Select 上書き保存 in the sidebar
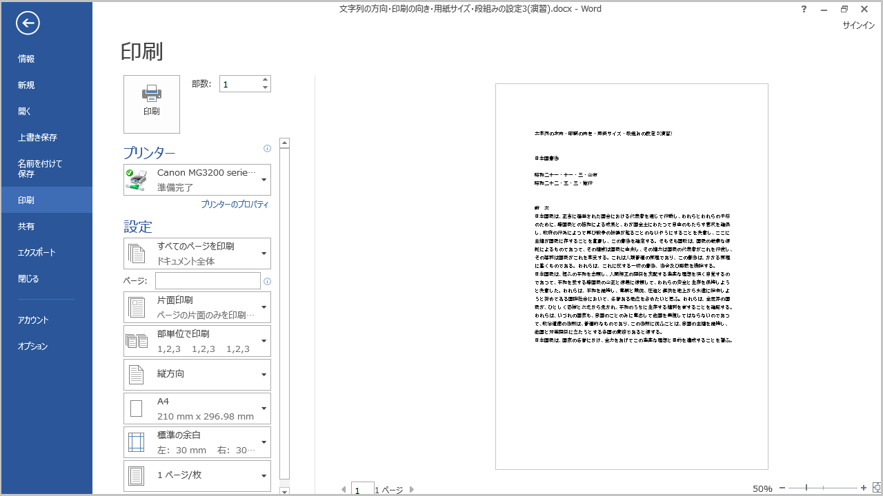 pos(46,138)
